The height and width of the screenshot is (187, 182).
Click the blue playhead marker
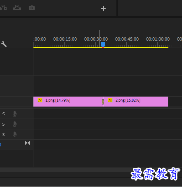(103, 44)
